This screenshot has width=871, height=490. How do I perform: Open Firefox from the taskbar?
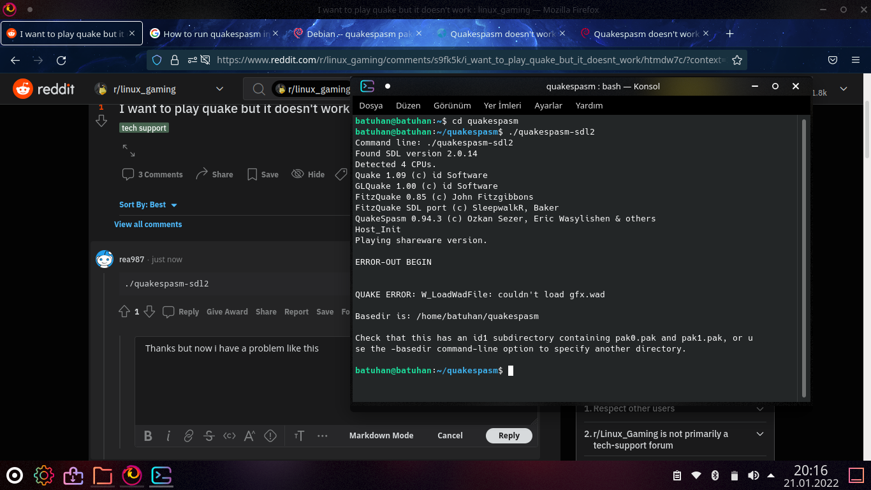pos(132,475)
